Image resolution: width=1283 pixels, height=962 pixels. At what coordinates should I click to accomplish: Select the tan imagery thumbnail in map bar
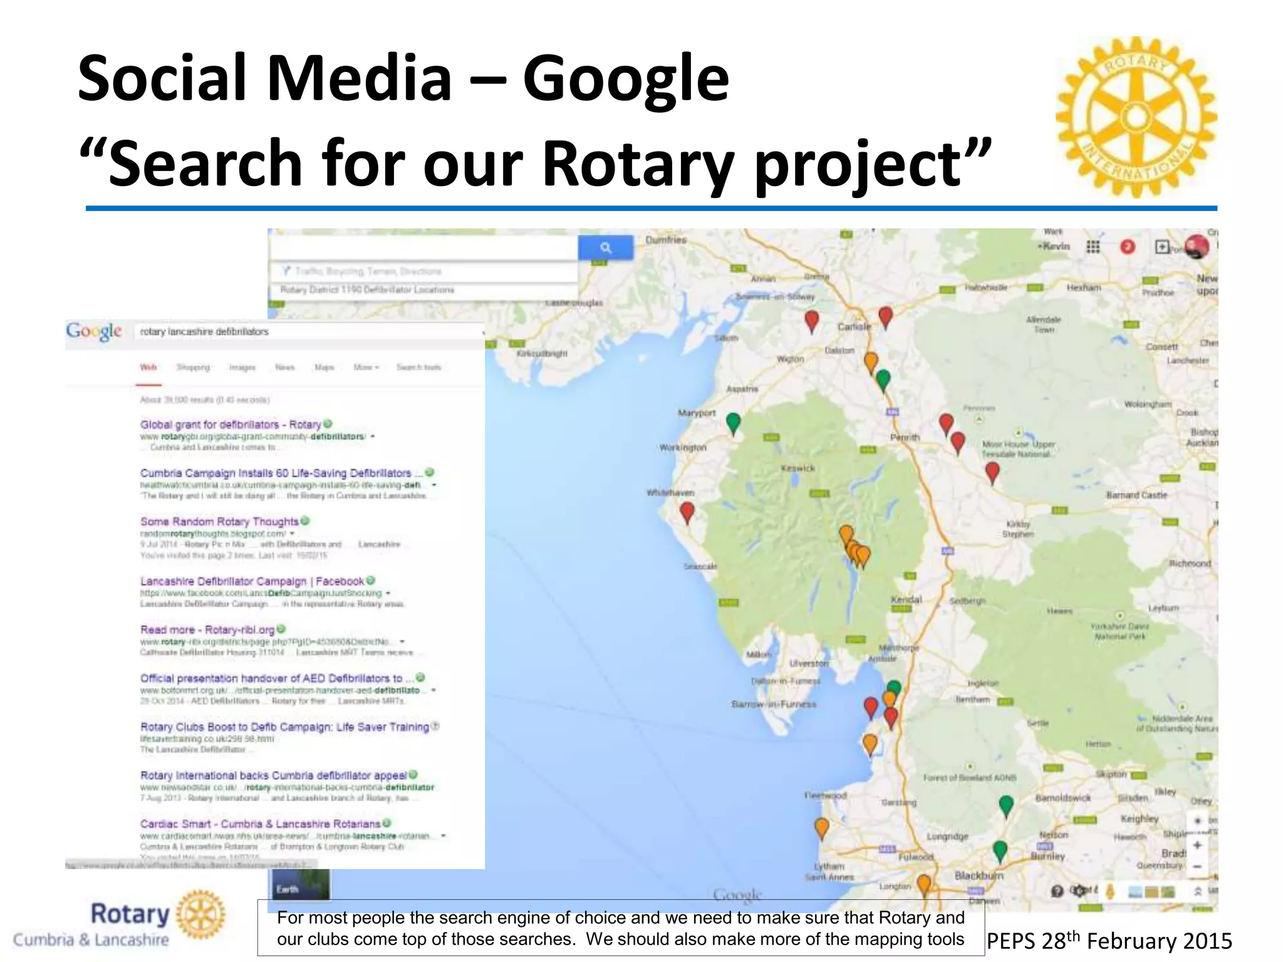point(1151,891)
